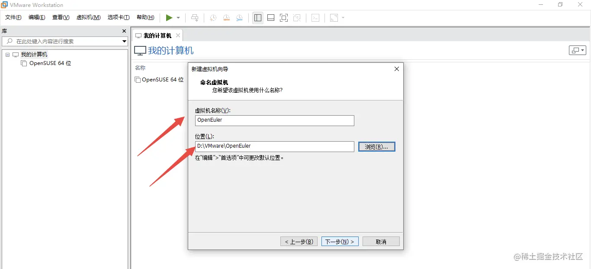Viewport: 591px width, 269px height.
Task: Open the 编辑(E) menu
Action: click(37, 17)
